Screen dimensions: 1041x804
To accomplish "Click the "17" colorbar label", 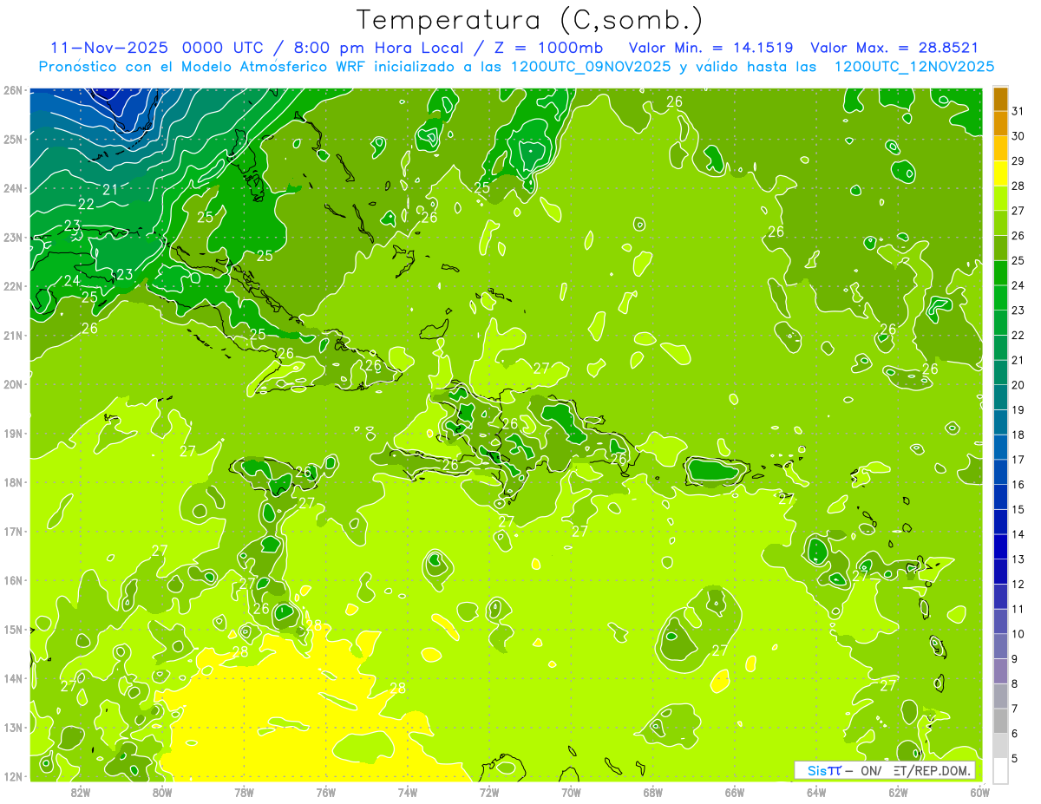I will point(1018,460).
